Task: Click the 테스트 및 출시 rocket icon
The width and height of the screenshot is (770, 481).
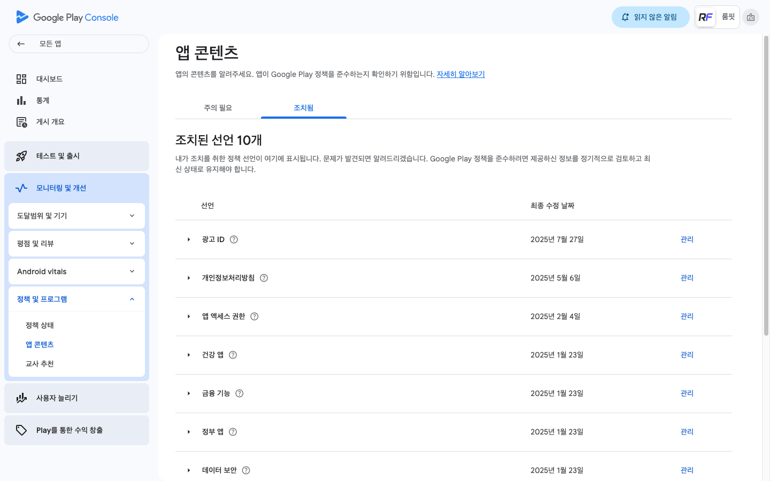Action: click(21, 156)
